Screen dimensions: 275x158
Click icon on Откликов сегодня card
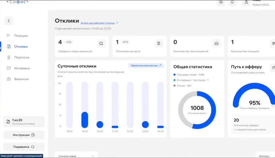pos(158,44)
